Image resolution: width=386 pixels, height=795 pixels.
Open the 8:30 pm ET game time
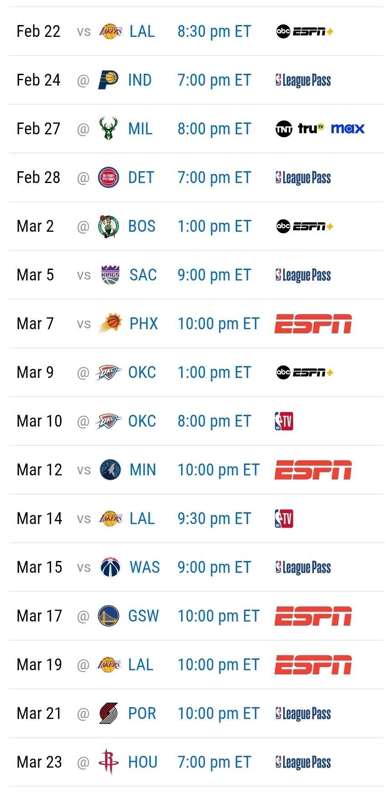[214, 31]
